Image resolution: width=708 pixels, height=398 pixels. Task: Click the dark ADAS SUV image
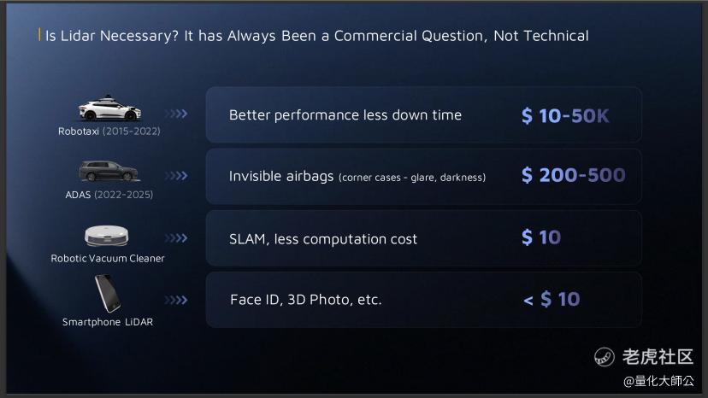pos(109,171)
